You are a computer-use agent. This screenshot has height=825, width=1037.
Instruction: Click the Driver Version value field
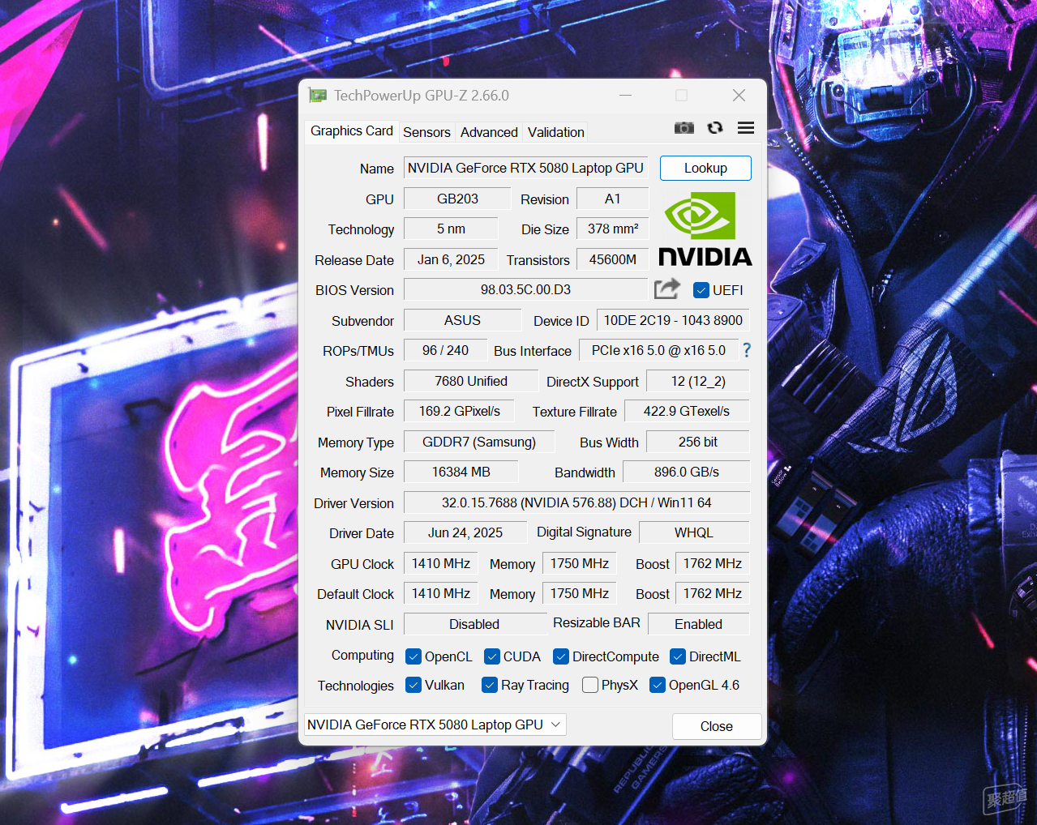tap(576, 502)
